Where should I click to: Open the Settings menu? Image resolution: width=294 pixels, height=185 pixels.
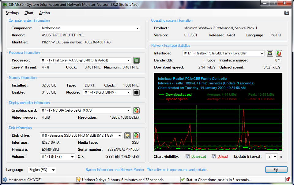click(12, 13)
